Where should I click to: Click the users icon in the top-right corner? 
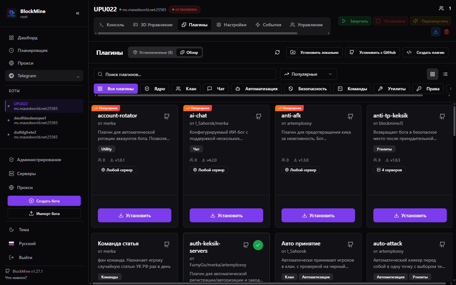(x=441, y=8)
